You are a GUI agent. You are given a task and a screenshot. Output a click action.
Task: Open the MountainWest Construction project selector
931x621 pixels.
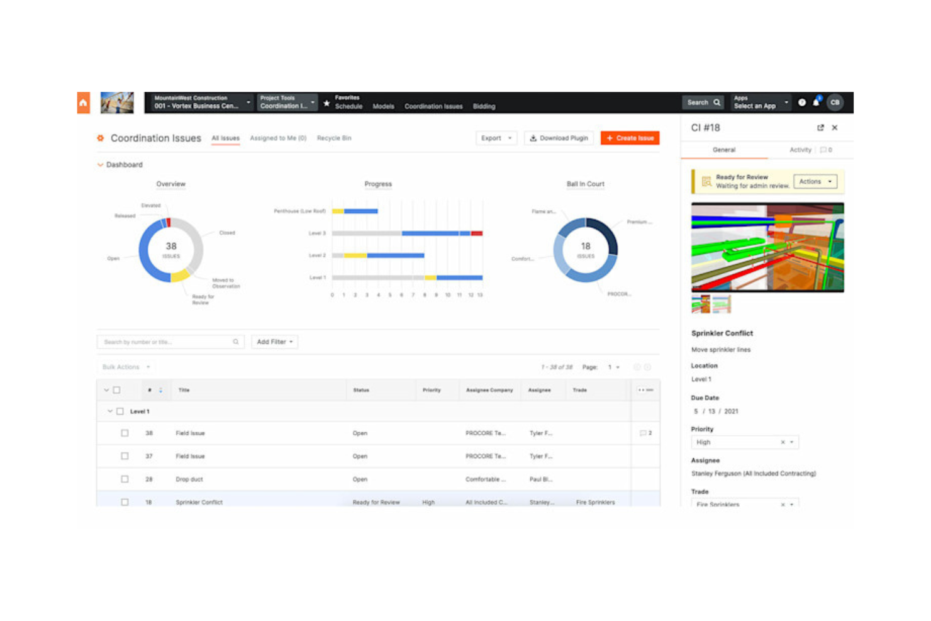pos(201,102)
